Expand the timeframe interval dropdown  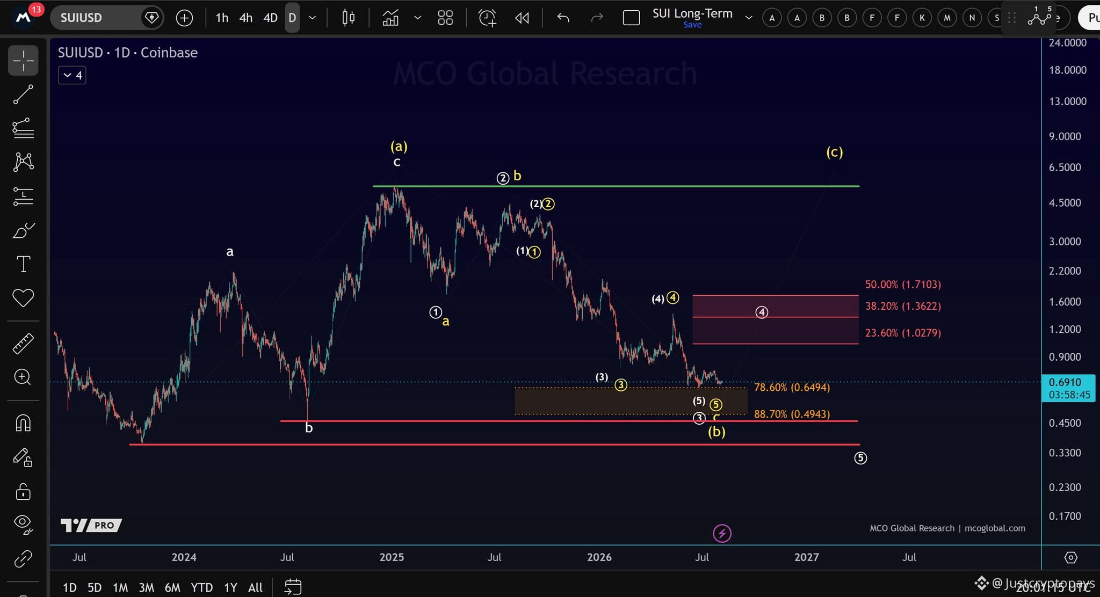click(312, 18)
